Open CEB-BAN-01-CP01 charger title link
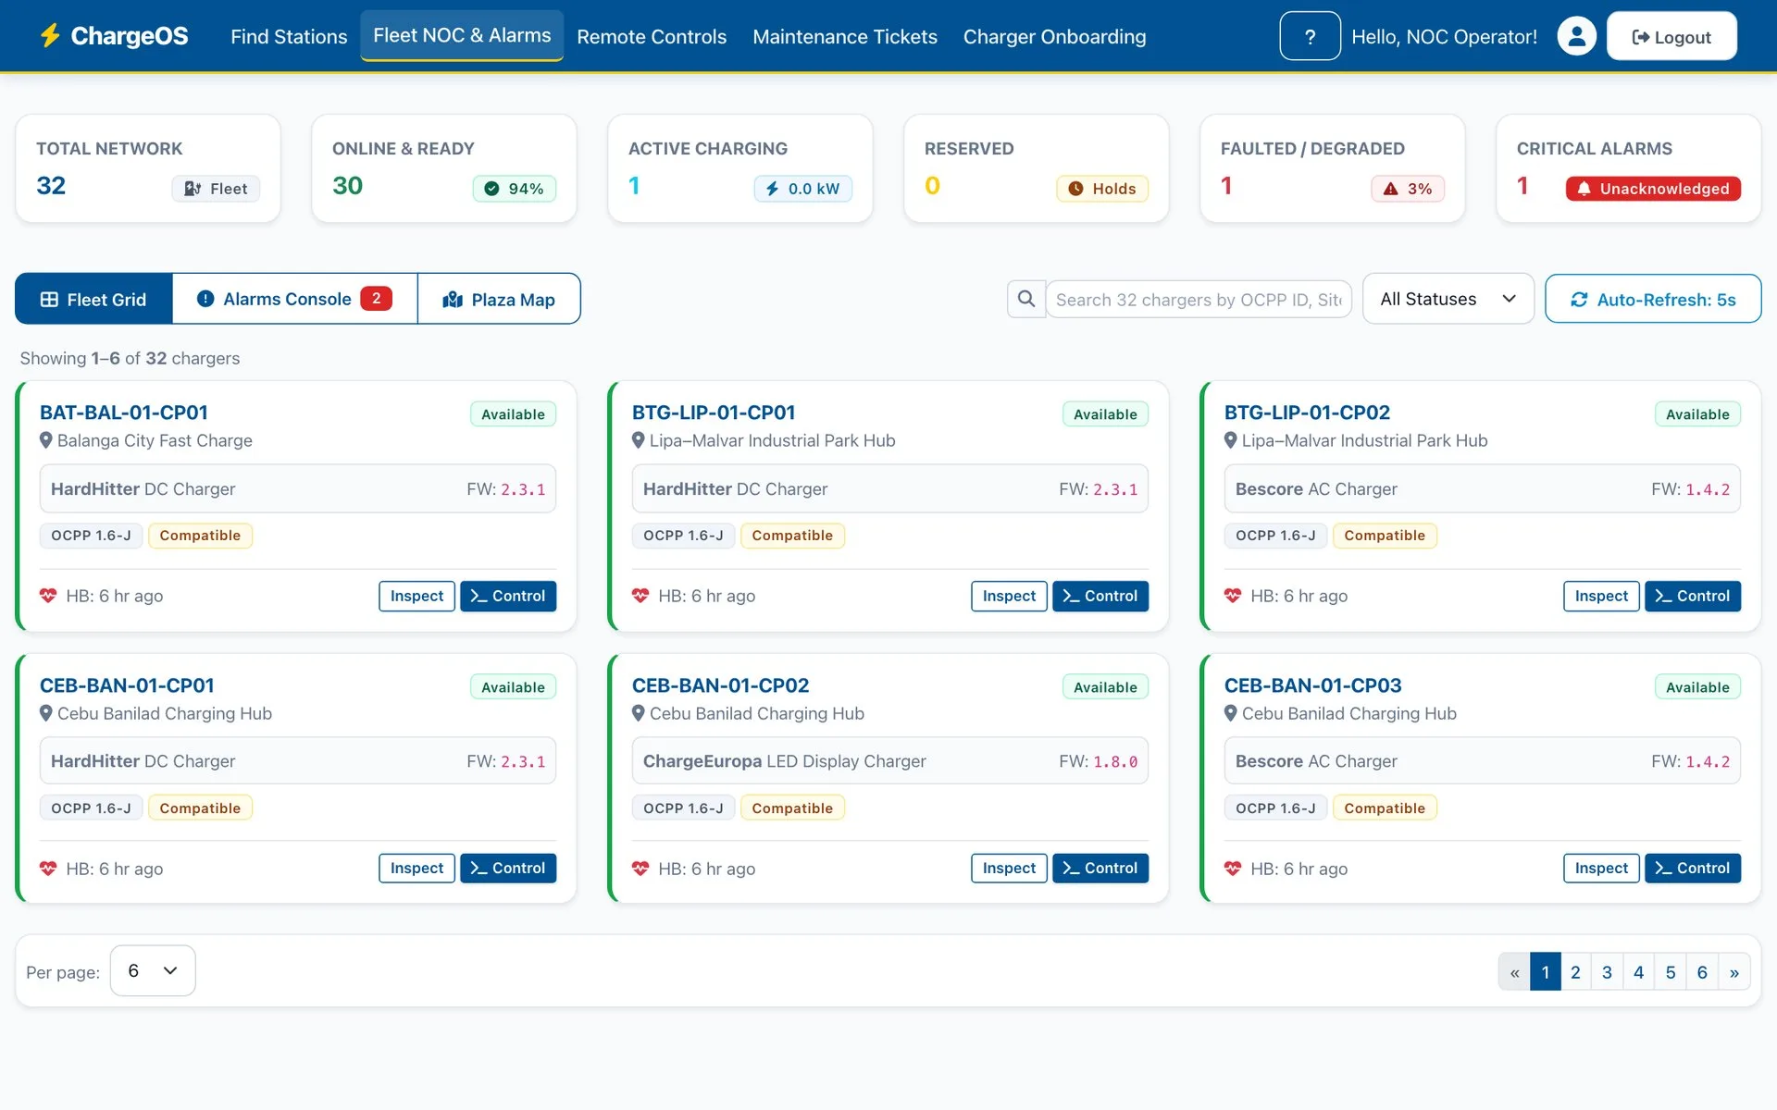The height and width of the screenshot is (1110, 1777). (x=127, y=685)
